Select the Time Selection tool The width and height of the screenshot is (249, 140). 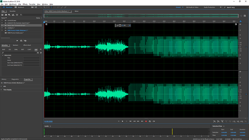(x=51, y=7)
